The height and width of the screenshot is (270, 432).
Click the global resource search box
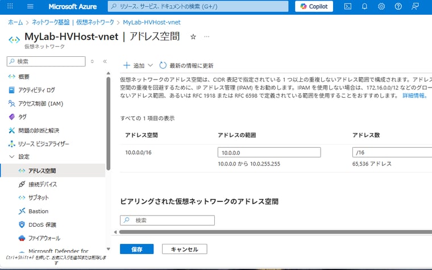[198, 6]
